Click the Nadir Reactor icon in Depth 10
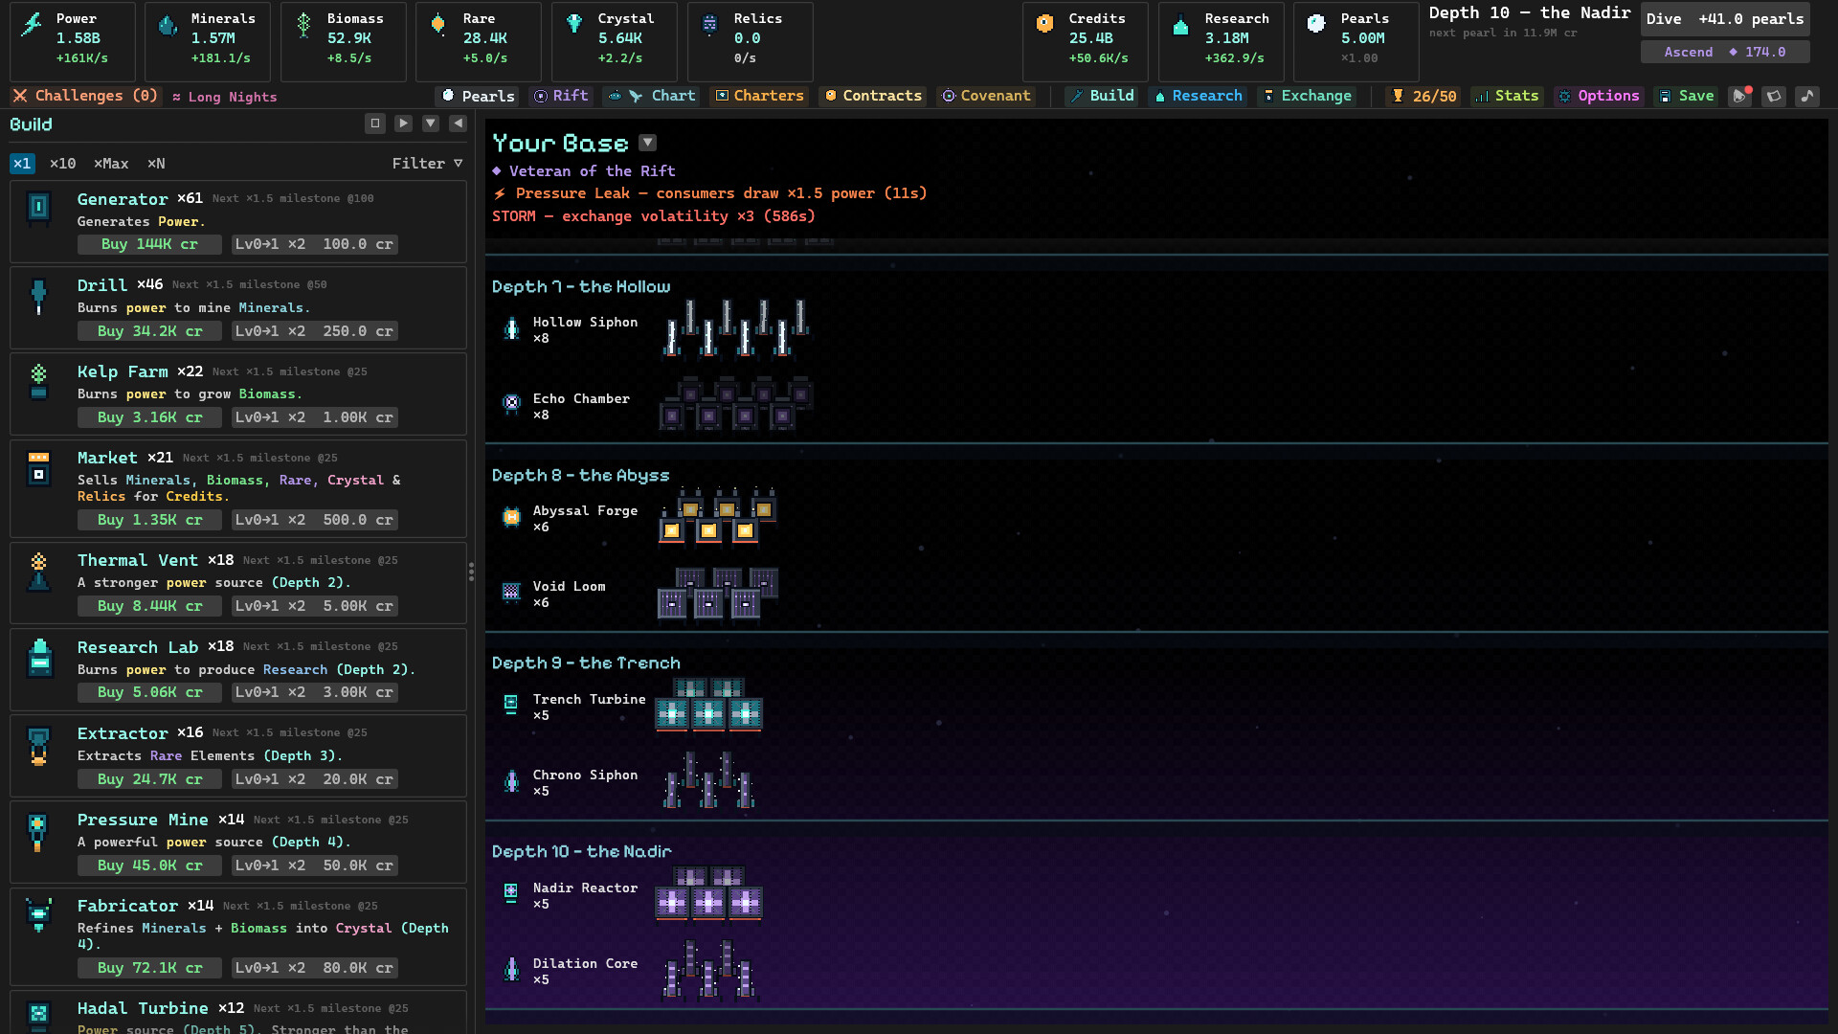This screenshot has height=1034, width=1838. tap(511, 893)
